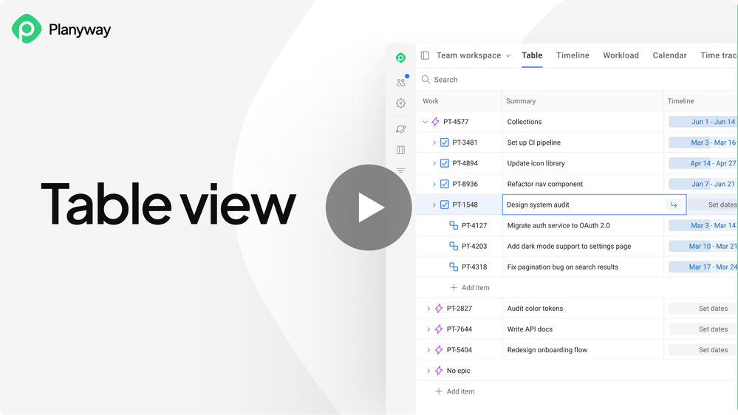Open the settings gear icon in the sidebar

pos(400,103)
